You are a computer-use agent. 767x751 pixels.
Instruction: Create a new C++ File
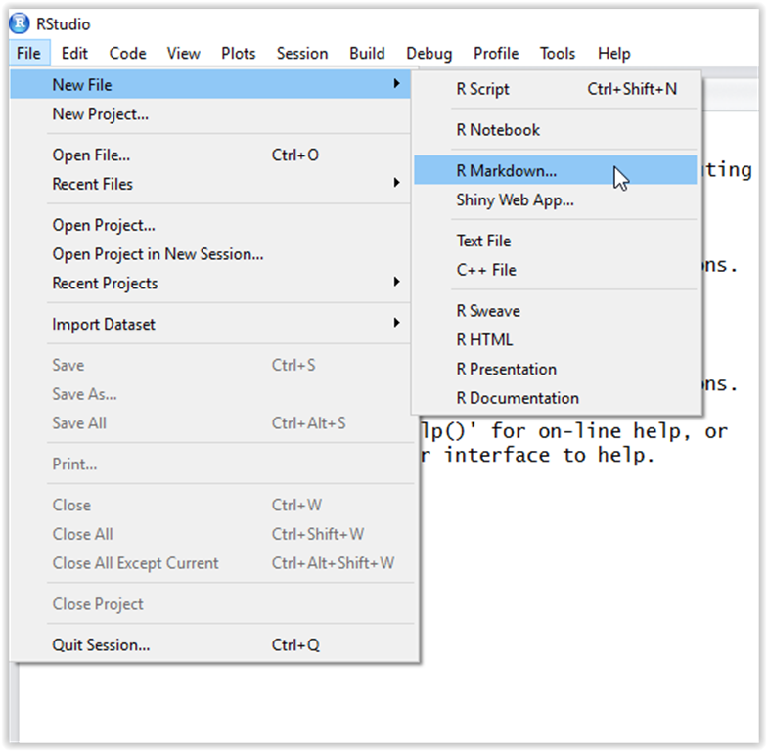point(556,270)
